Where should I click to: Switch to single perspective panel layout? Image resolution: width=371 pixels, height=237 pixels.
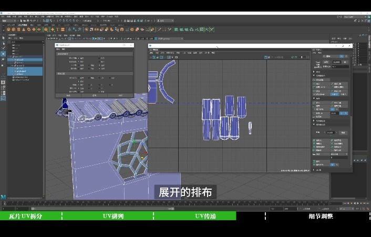3,83
